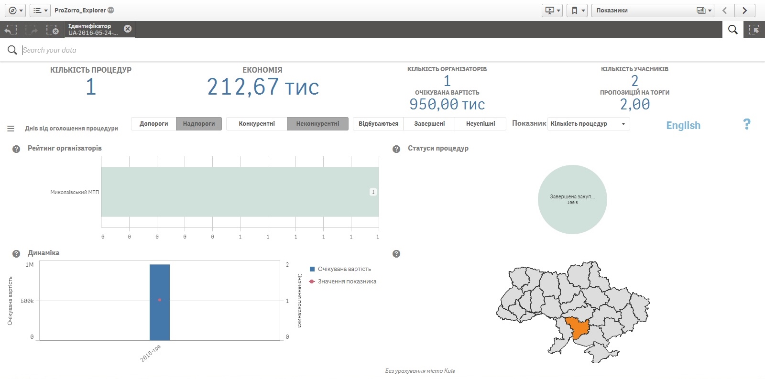Click the clear all selections icon

point(52,30)
